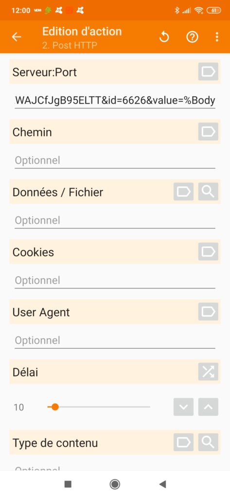This screenshot has height=498, width=230.
Task: Tap the variable tag icon for Serveur:Port
Action: pyautogui.click(x=209, y=72)
